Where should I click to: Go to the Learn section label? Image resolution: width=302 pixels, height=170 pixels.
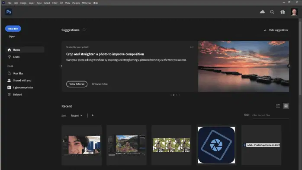(16, 57)
